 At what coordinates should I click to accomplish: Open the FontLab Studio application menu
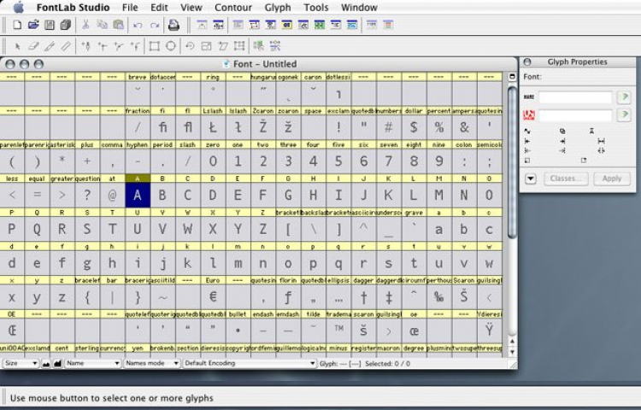coord(74,8)
